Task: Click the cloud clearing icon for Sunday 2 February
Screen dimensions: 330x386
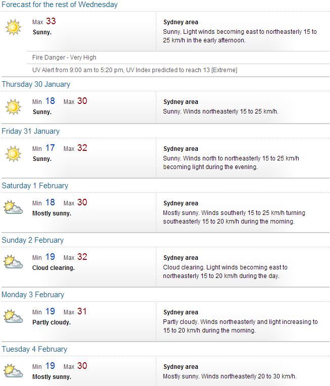Action: click(x=13, y=262)
